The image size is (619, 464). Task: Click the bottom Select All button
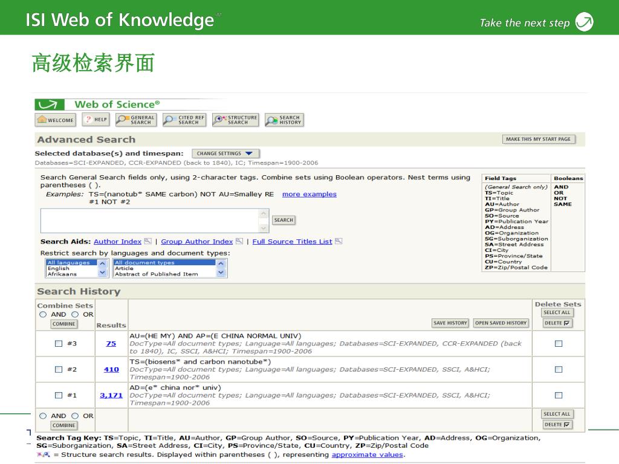coord(557,414)
